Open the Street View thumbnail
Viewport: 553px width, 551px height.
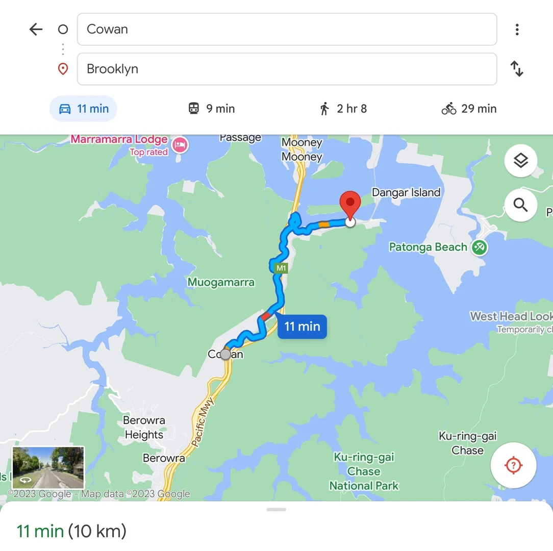(x=48, y=467)
